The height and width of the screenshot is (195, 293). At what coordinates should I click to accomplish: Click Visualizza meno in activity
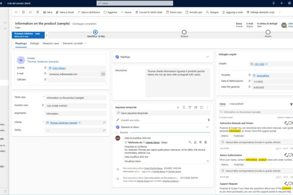pos(133,161)
